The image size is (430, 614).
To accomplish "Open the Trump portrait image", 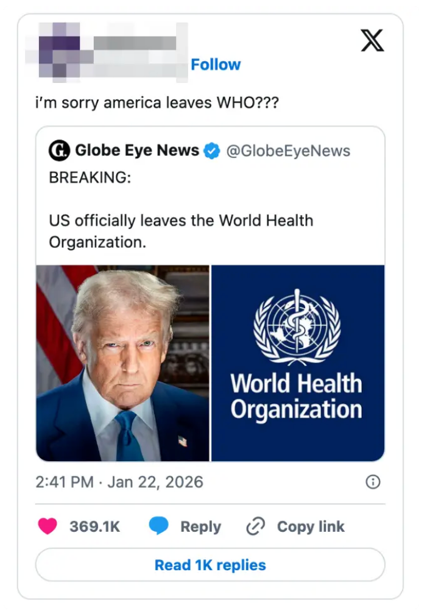I will tap(122, 361).
